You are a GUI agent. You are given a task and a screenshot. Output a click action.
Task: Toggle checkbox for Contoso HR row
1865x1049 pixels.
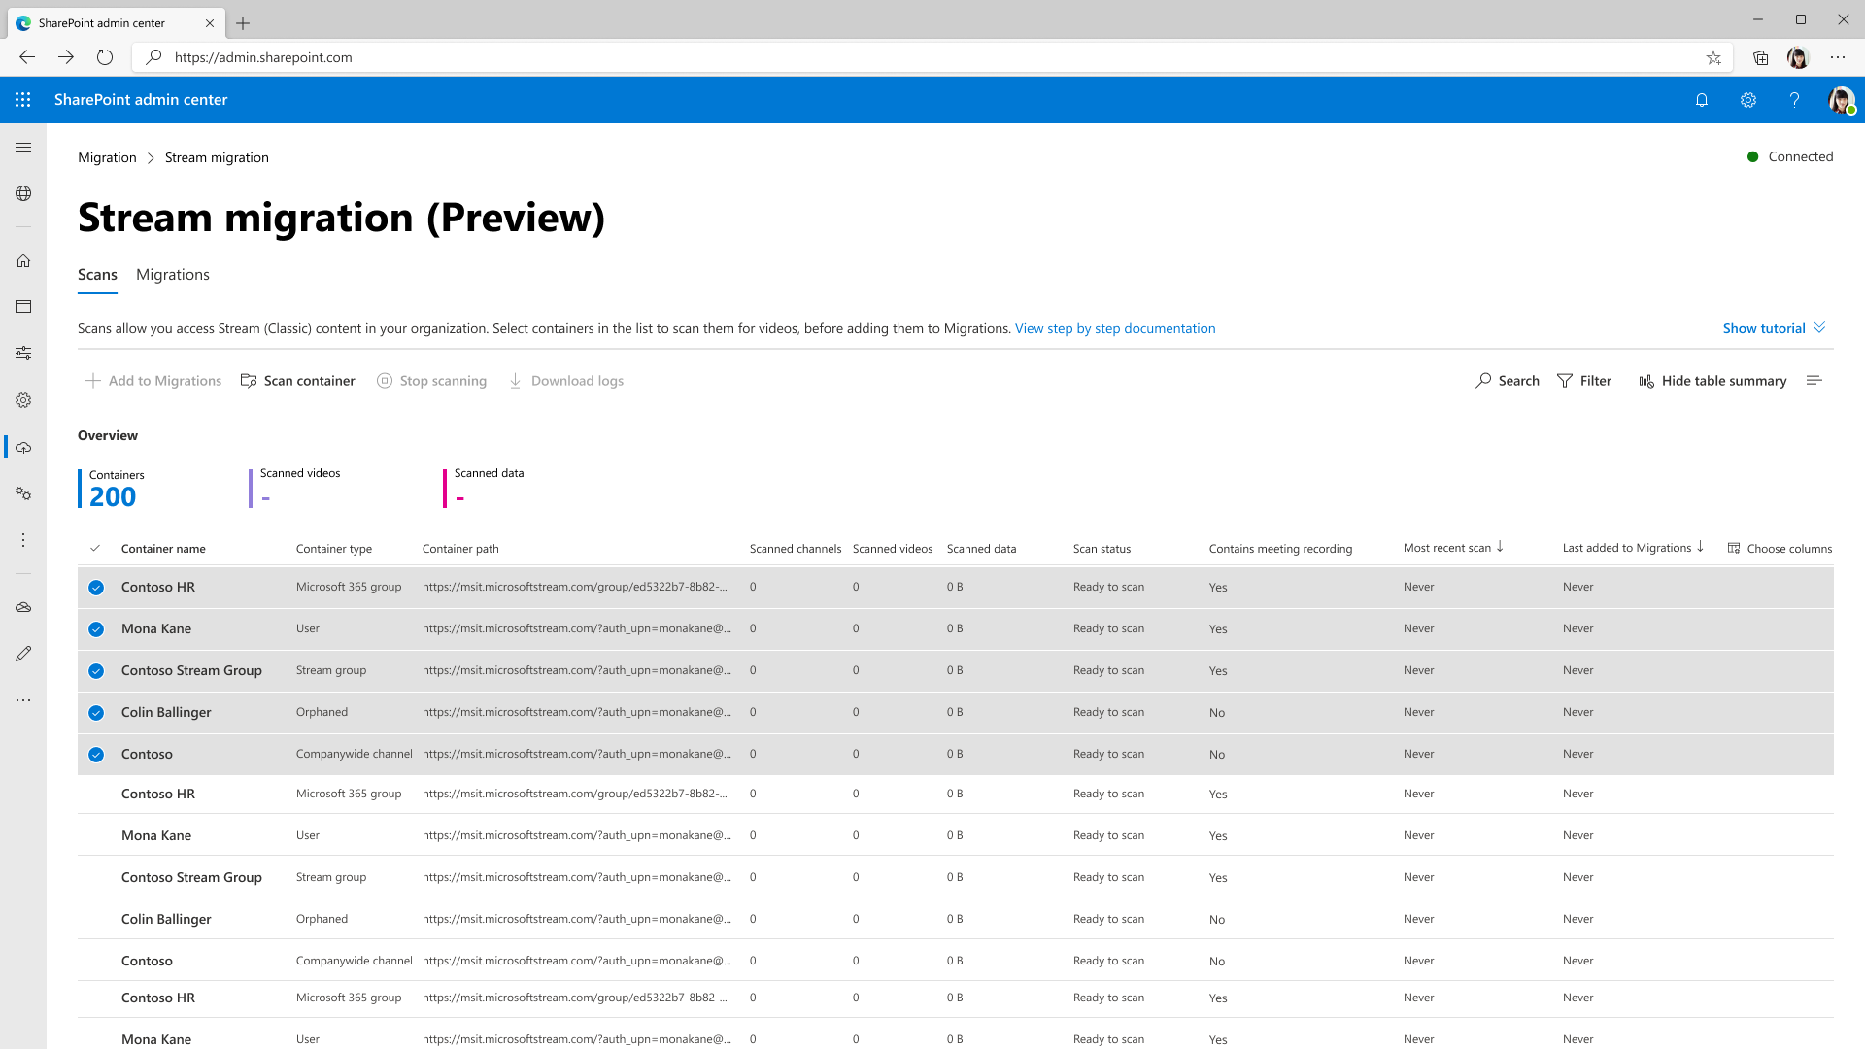(x=96, y=588)
